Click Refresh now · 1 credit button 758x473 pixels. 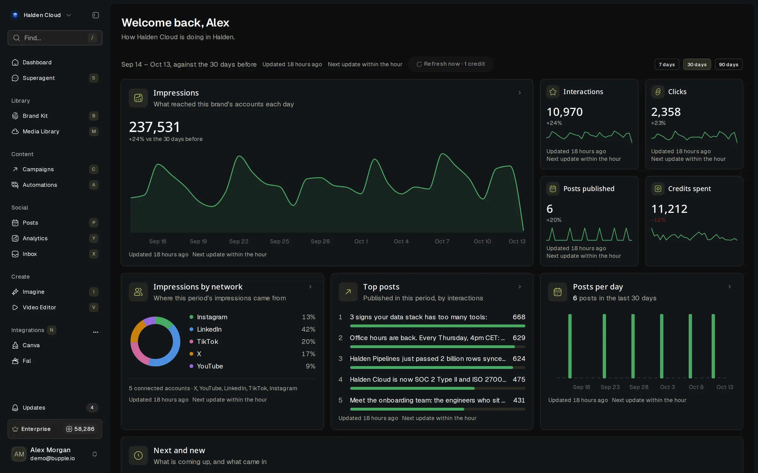point(450,64)
